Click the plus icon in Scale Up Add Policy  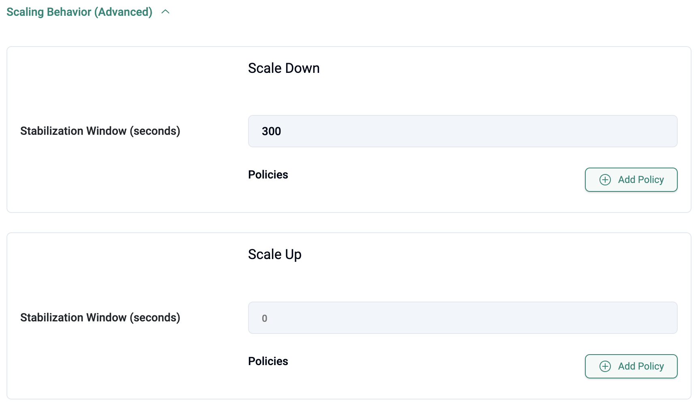click(x=605, y=366)
